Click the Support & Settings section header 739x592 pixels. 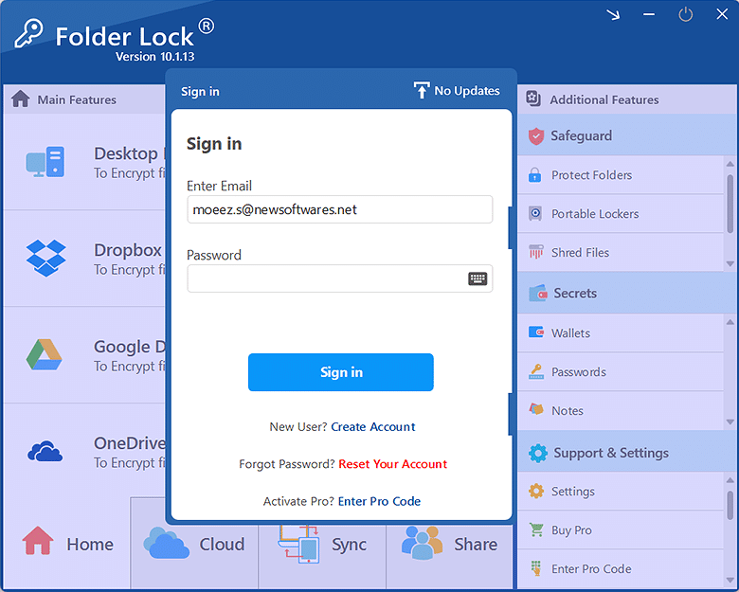click(x=610, y=453)
